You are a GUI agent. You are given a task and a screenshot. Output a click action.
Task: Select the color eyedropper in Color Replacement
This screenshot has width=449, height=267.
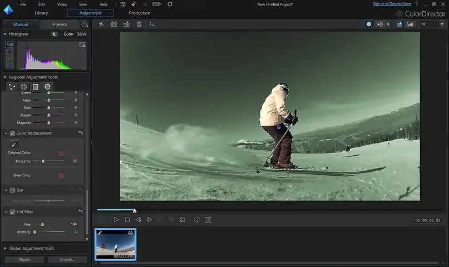pos(14,144)
